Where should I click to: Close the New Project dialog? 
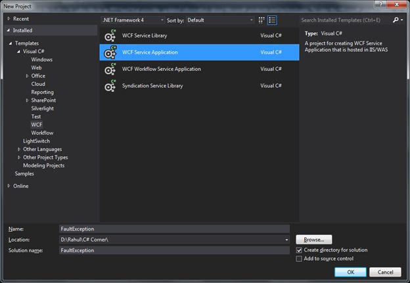pos(397,5)
